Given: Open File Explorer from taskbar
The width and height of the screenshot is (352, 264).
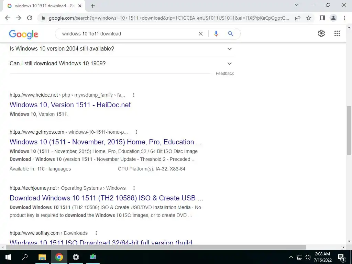Looking at the screenshot, I should point(42,257).
